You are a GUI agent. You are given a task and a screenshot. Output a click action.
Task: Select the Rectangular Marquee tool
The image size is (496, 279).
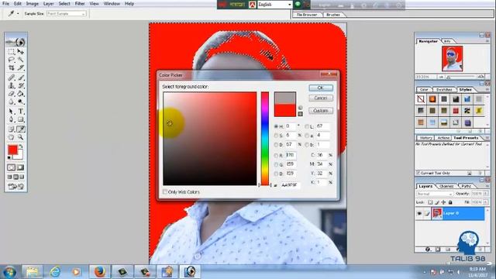pyautogui.click(x=12, y=52)
